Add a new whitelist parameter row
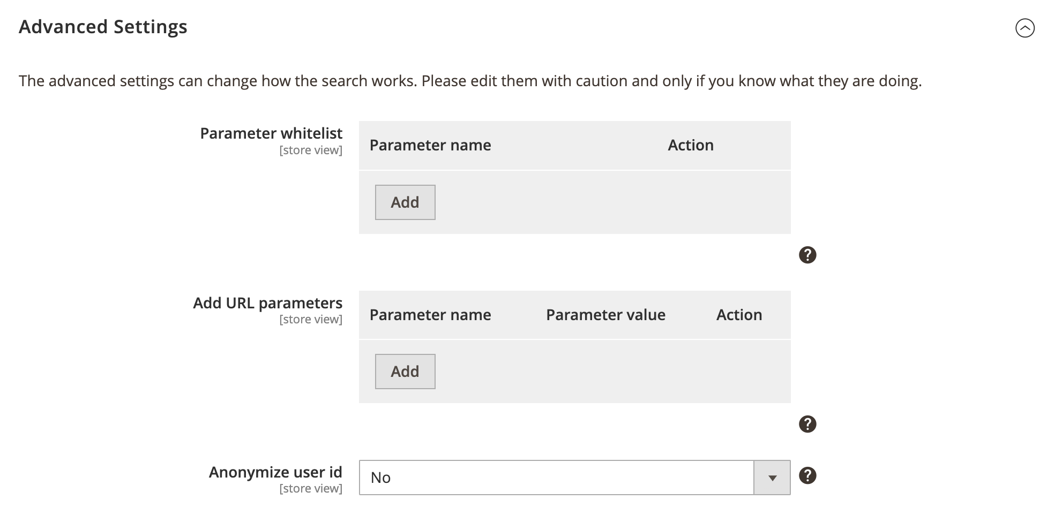 (405, 202)
